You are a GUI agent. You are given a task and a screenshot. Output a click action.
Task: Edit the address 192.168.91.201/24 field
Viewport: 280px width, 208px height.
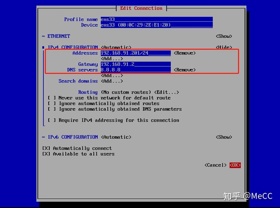[x=136, y=53]
